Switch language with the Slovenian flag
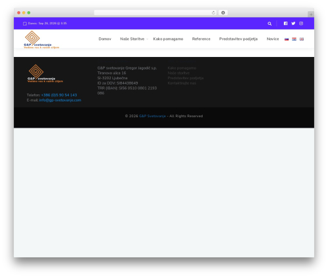Viewport: 328px width, 277px height. pos(287,39)
